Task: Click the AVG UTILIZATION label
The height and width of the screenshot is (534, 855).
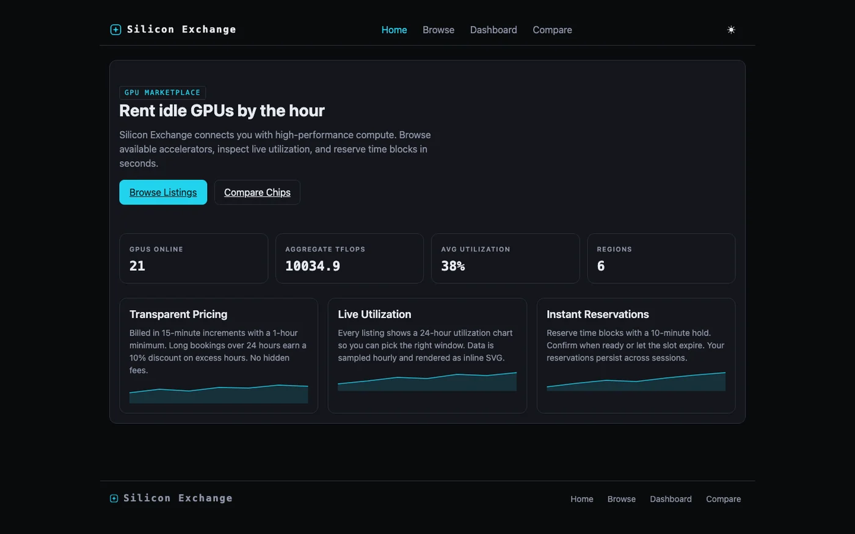Action: pyautogui.click(x=476, y=249)
